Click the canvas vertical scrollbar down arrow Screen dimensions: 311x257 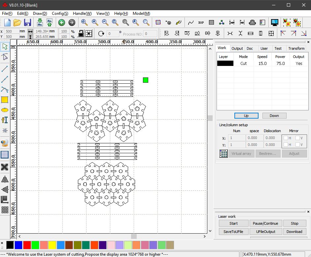coord(210,231)
